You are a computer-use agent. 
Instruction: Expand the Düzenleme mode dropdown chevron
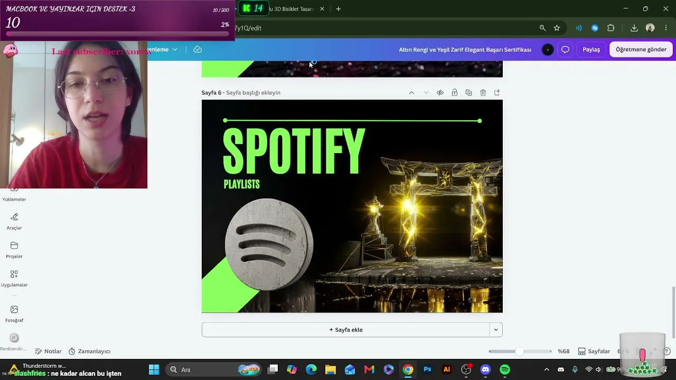tap(175, 50)
